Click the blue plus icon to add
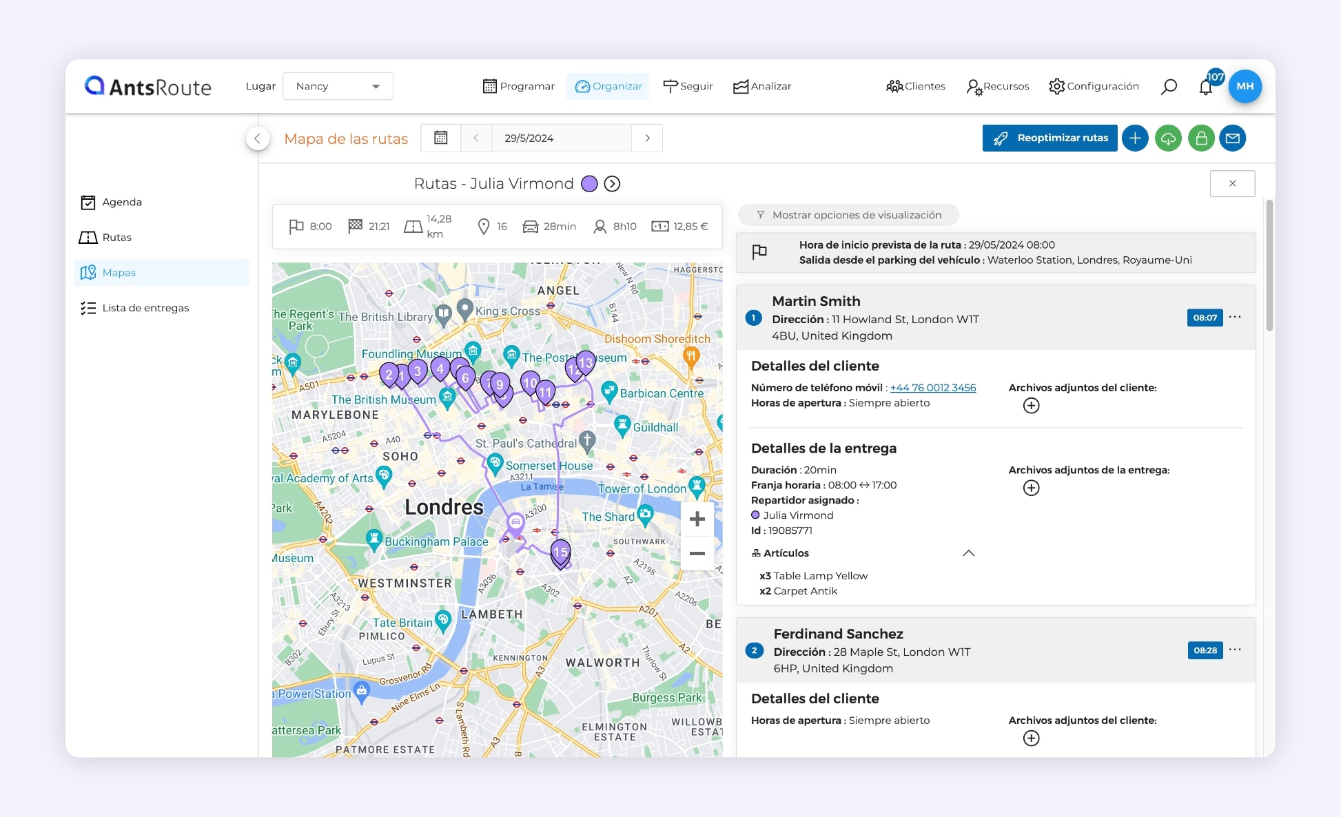The width and height of the screenshot is (1341, 817). [1135, 138]
